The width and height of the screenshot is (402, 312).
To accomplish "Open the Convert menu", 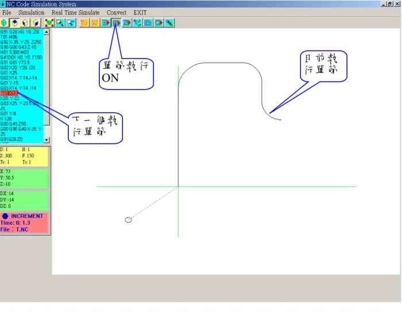I will pyautogui.click(x=117, y=13).
